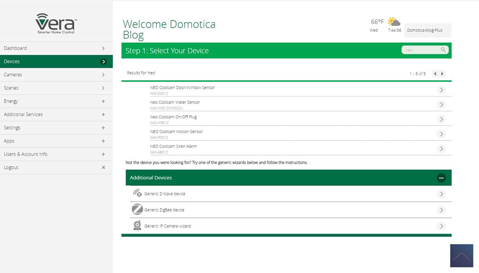Click the Generic ZigBee device icon
The image size is (479, 273).
(137, 210)
